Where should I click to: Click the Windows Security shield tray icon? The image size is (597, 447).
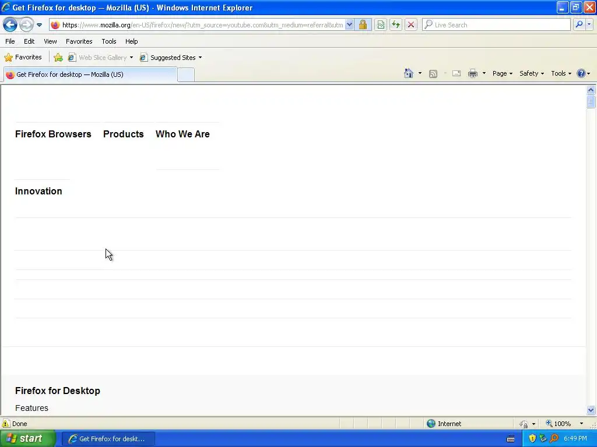532,439
